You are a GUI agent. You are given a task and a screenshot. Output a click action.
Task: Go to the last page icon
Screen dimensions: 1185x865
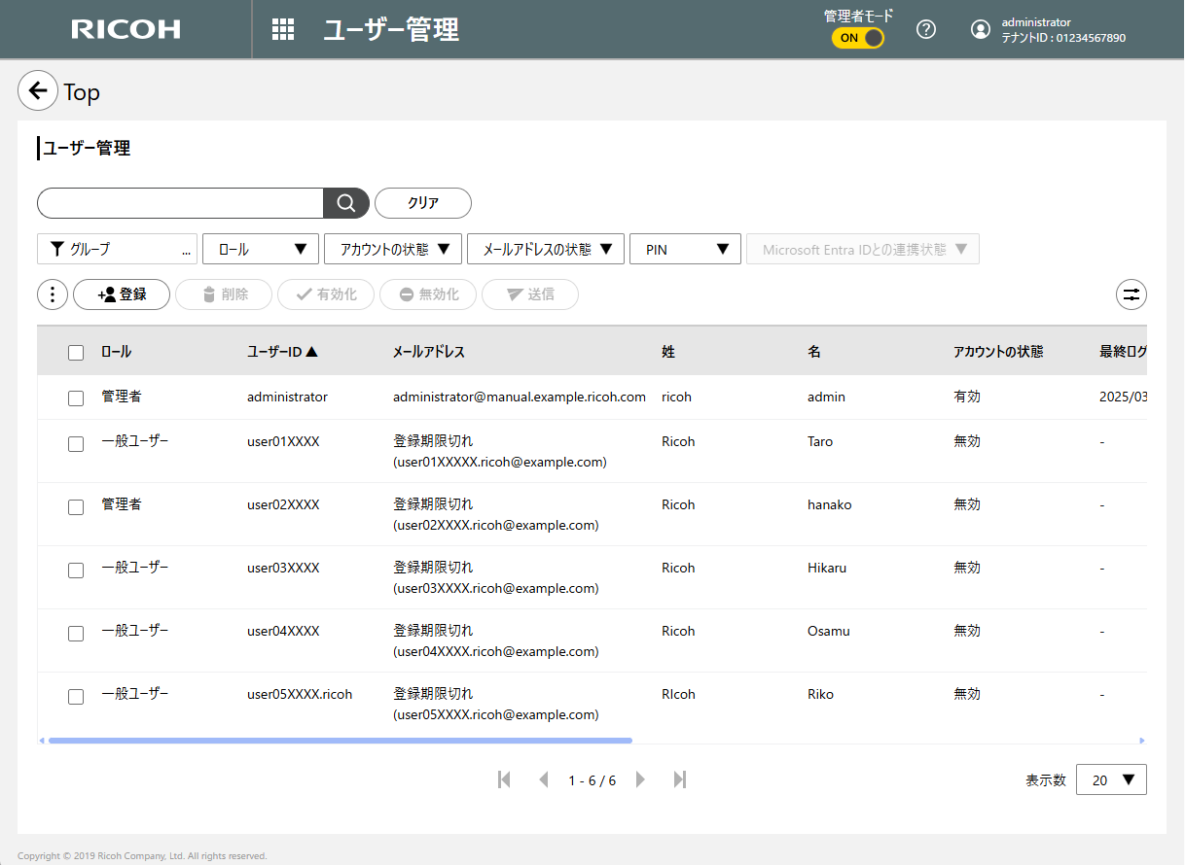click(680, 779)
